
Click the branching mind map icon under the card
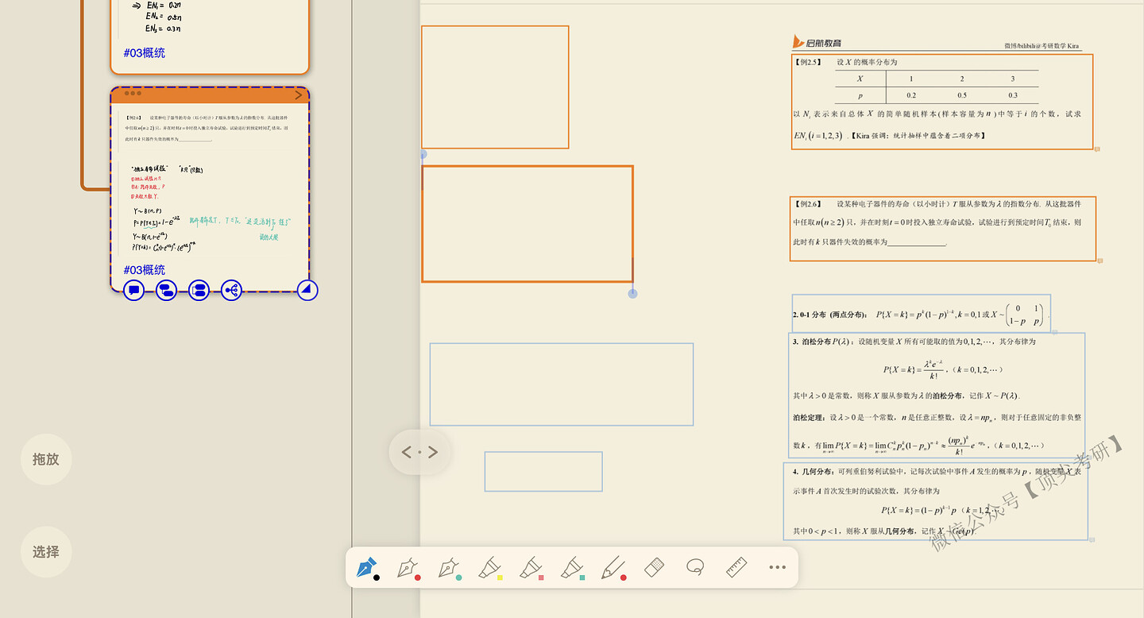click(x=231, y=290)
